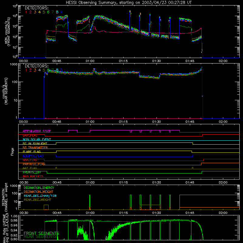Click the GAP_FLAG label
243x243 pixels.
pos(30,135)
